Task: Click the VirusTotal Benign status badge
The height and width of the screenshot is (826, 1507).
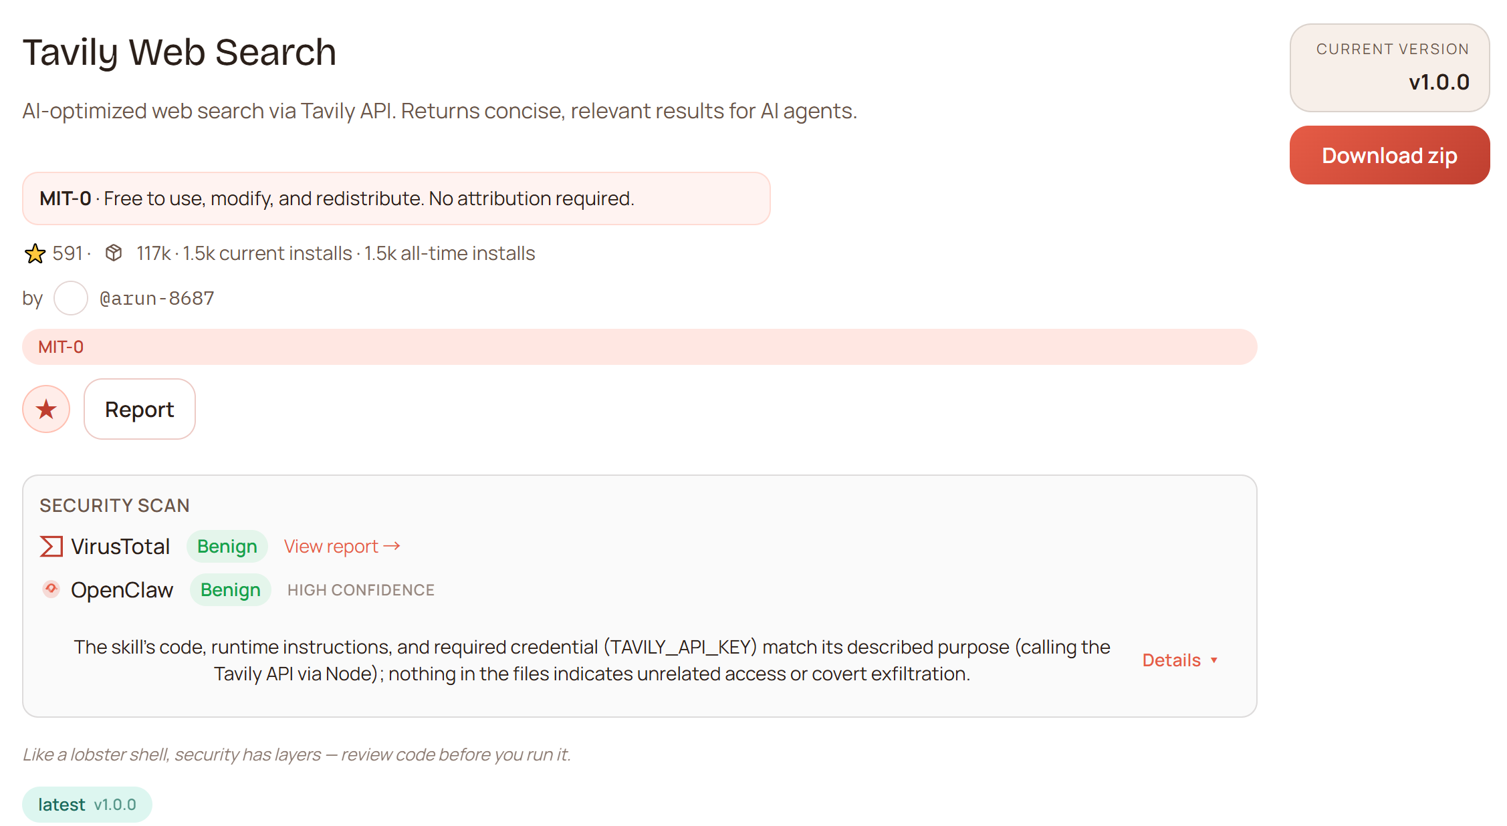Action: [x=227, y=547]
